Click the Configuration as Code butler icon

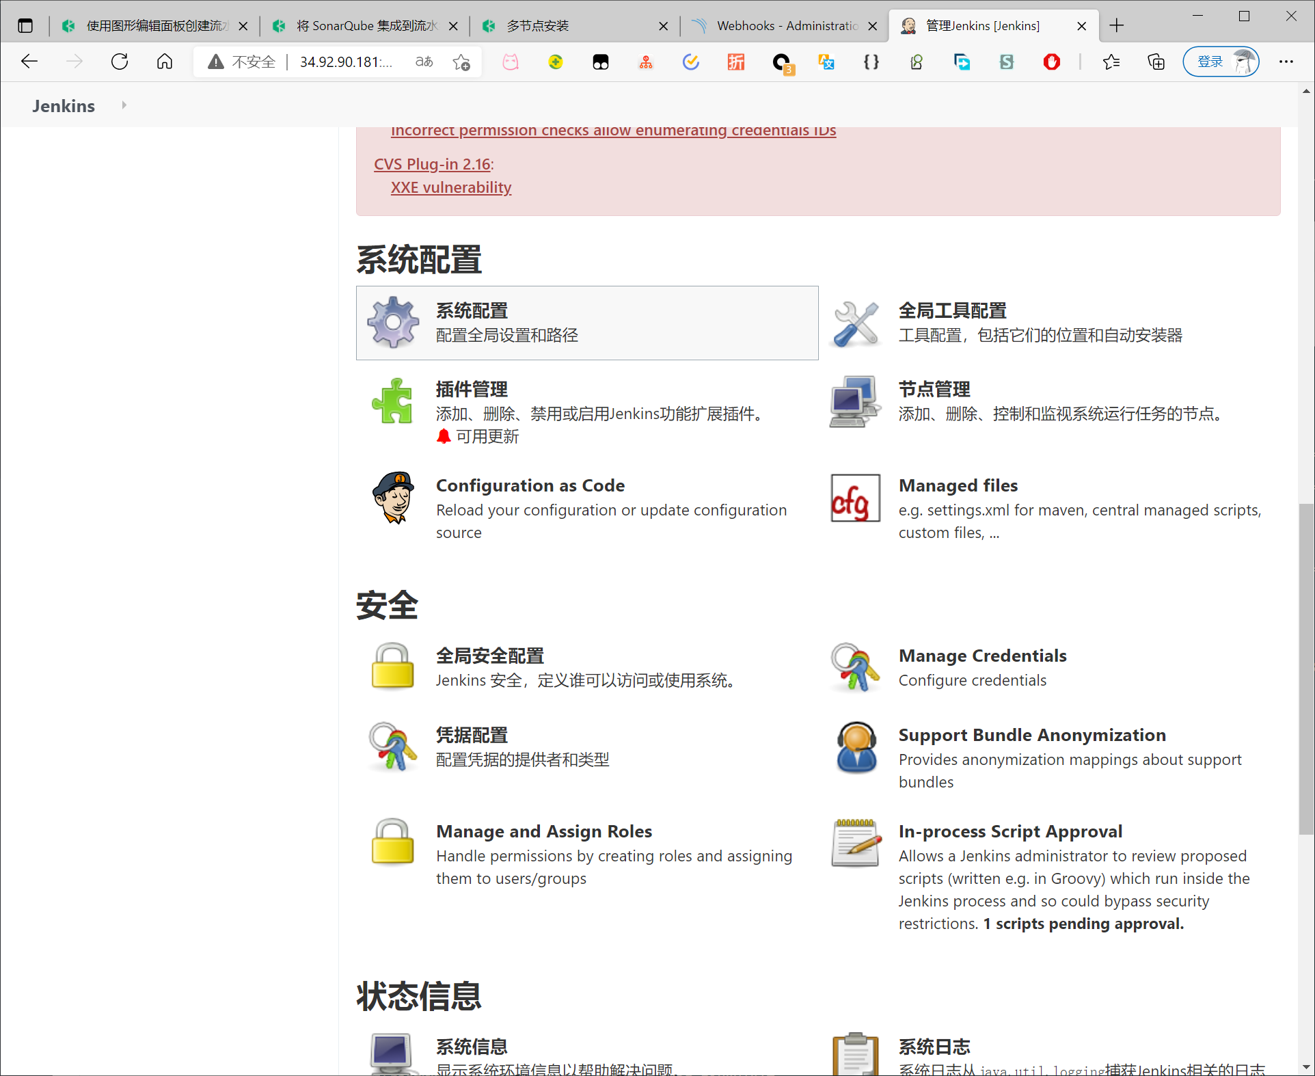(x=393, y=498)
